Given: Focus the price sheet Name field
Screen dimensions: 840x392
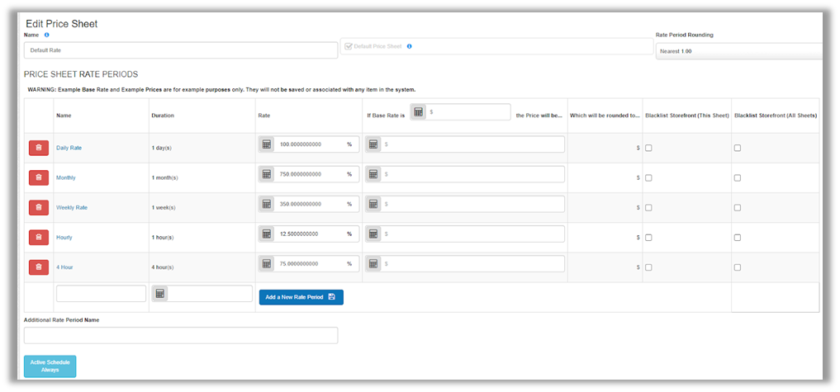Looking at the screenshot, I should tap(181, 50).
